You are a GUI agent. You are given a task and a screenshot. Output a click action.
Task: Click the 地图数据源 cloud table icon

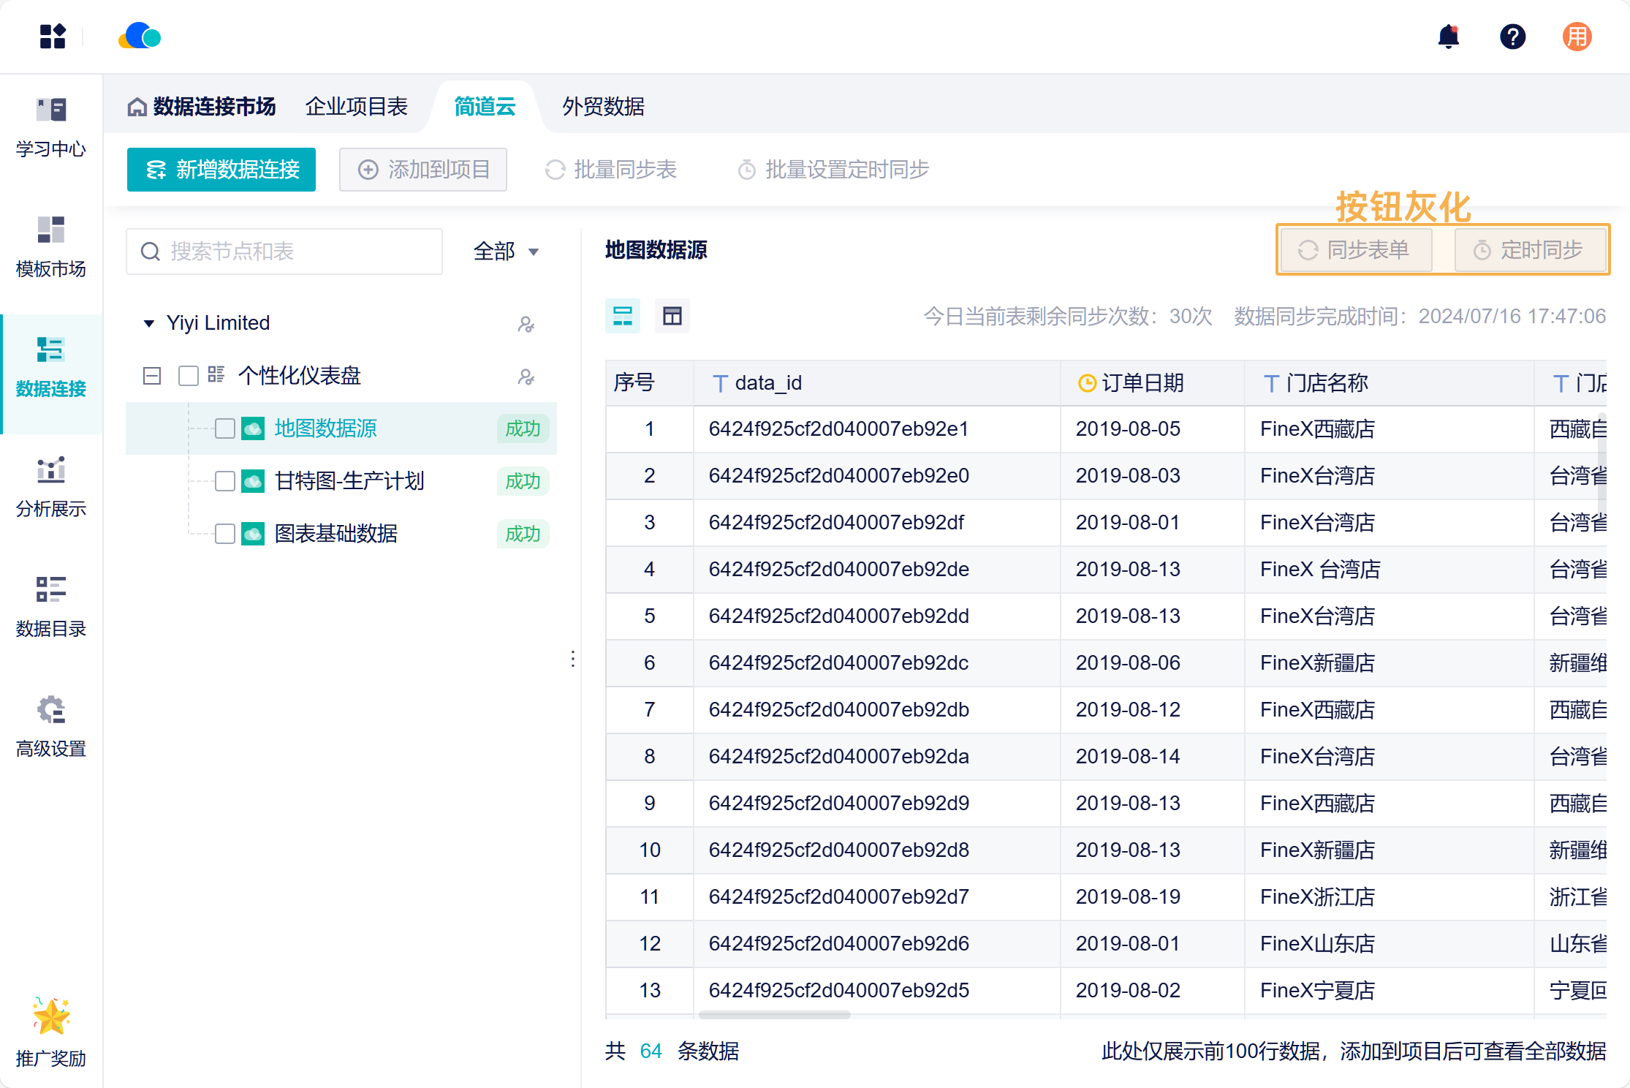[x=253, y=428]
